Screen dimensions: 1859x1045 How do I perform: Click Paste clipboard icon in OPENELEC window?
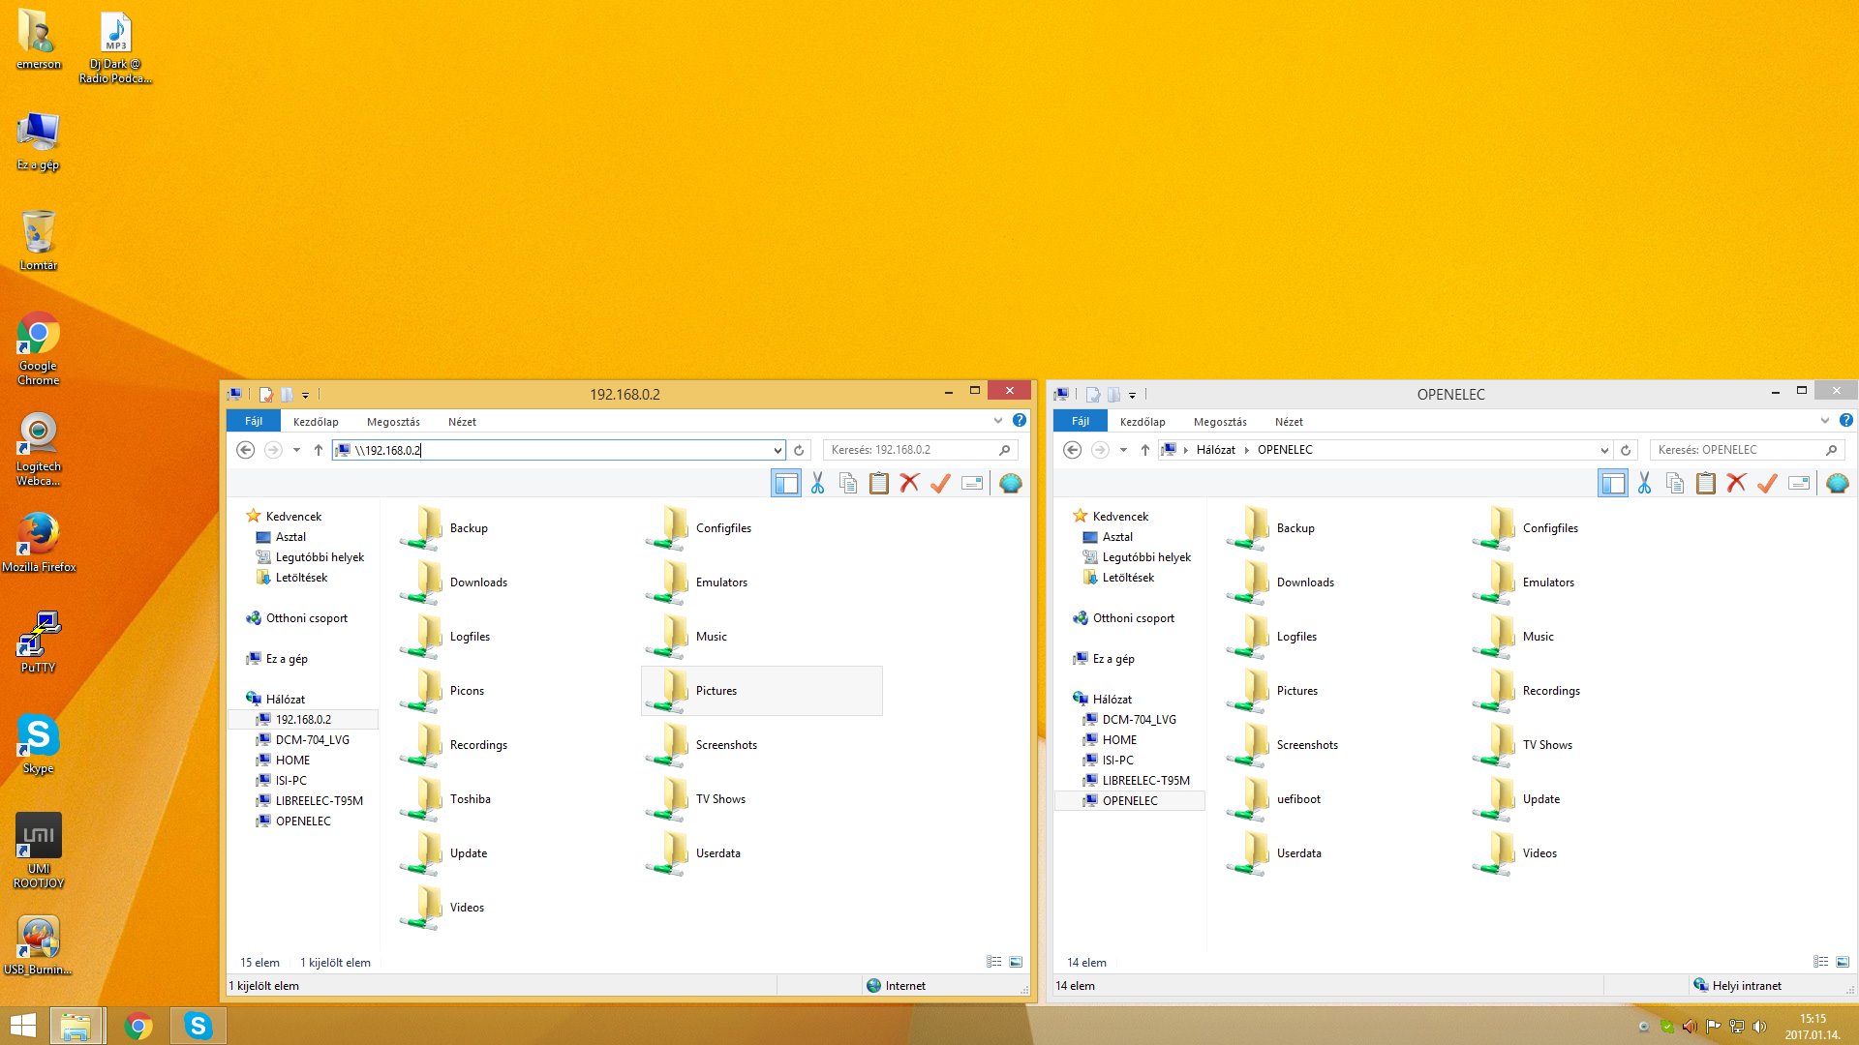[x=1706, y=483]
